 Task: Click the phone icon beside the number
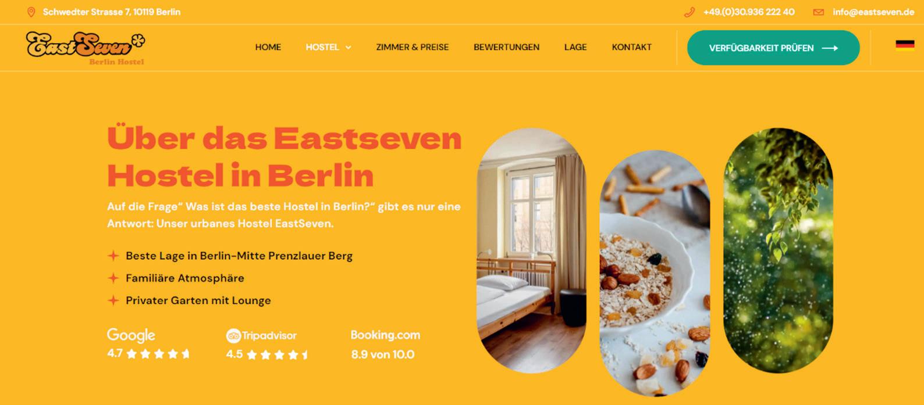coord(690,12)
